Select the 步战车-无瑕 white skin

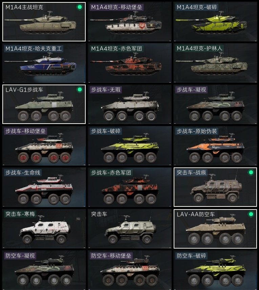pyautogui.click(x=130, y=104)
